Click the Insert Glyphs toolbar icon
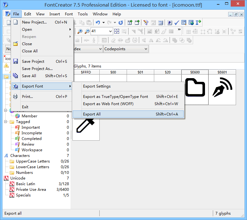 137,23
